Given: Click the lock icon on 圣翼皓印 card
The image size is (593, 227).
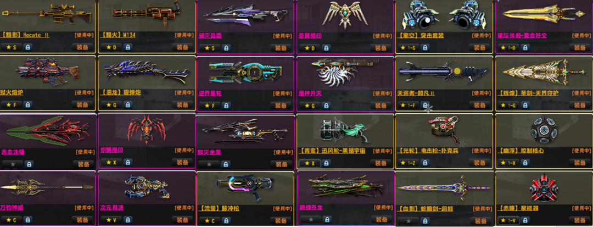Looking at the screenshot, I should pos(326,48).
